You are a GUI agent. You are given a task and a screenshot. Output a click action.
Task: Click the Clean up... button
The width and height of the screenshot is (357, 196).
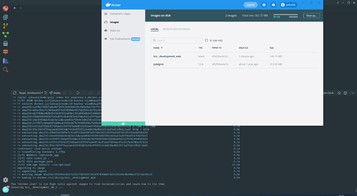(311, 16)
